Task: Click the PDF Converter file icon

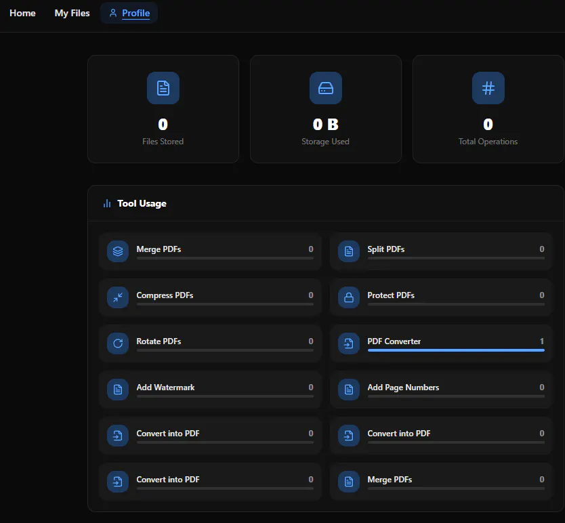Action: pos(349,343)
